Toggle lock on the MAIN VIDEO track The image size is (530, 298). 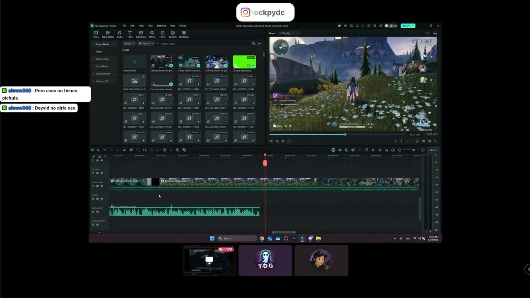pyautogui.click(x=93, y=186)
